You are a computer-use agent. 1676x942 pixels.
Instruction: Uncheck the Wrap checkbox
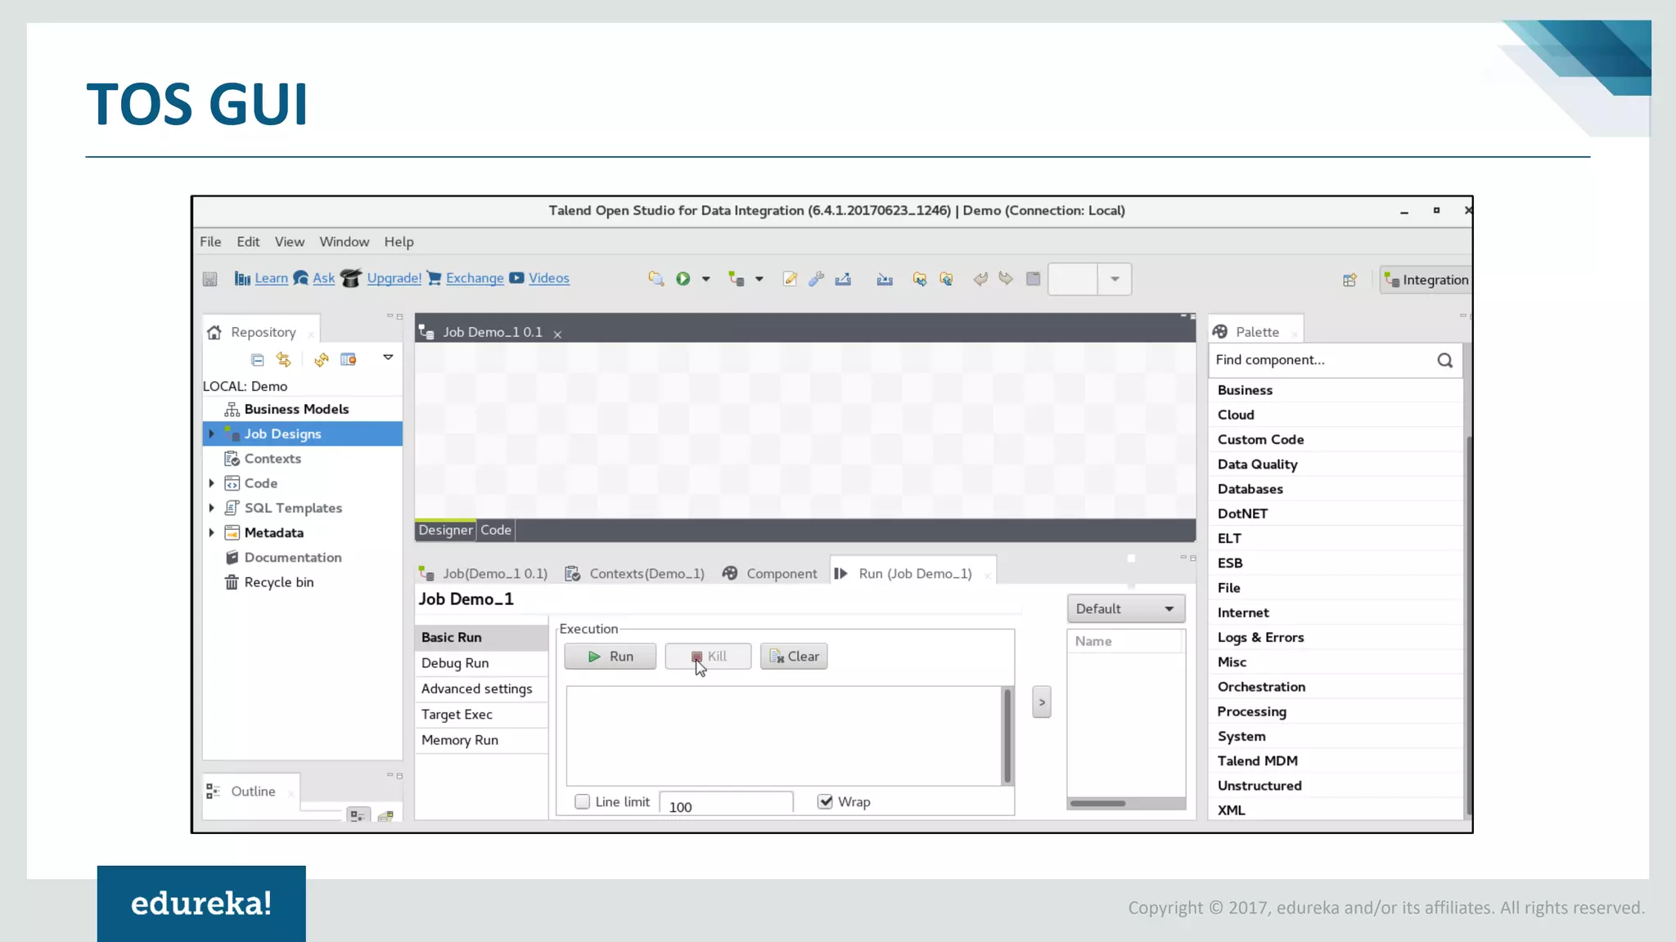click(825, 801)
